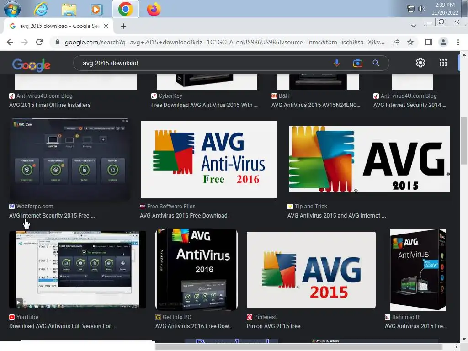468x351 pixels.
Task: Bookmark this page with the star
Action: click(410, 42)
